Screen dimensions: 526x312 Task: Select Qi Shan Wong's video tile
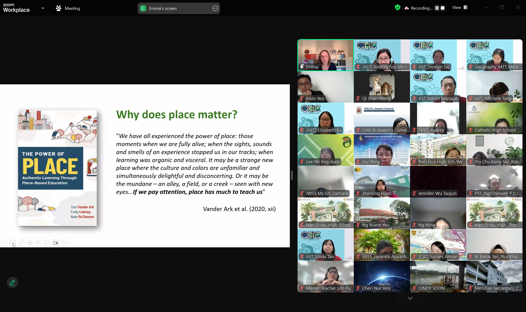pyautogui.click(x=382, y=87)
